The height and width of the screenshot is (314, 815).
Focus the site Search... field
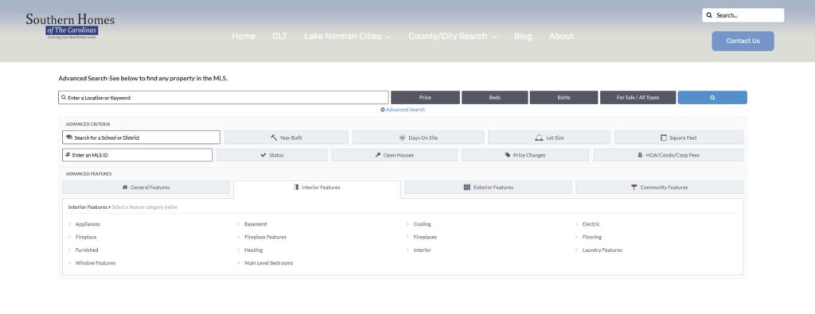(743, 15)
